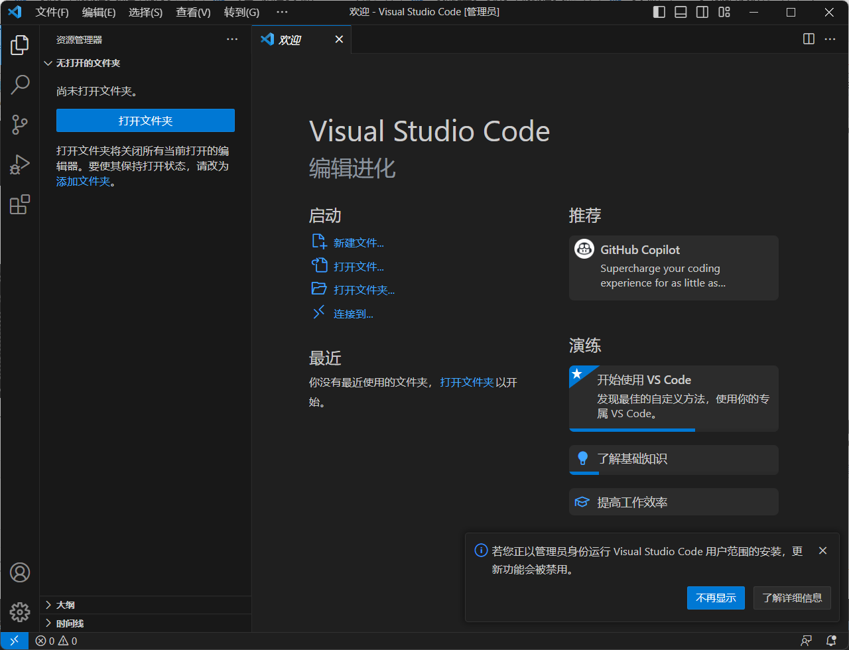Open the Source Control view

tap(20, 125)
